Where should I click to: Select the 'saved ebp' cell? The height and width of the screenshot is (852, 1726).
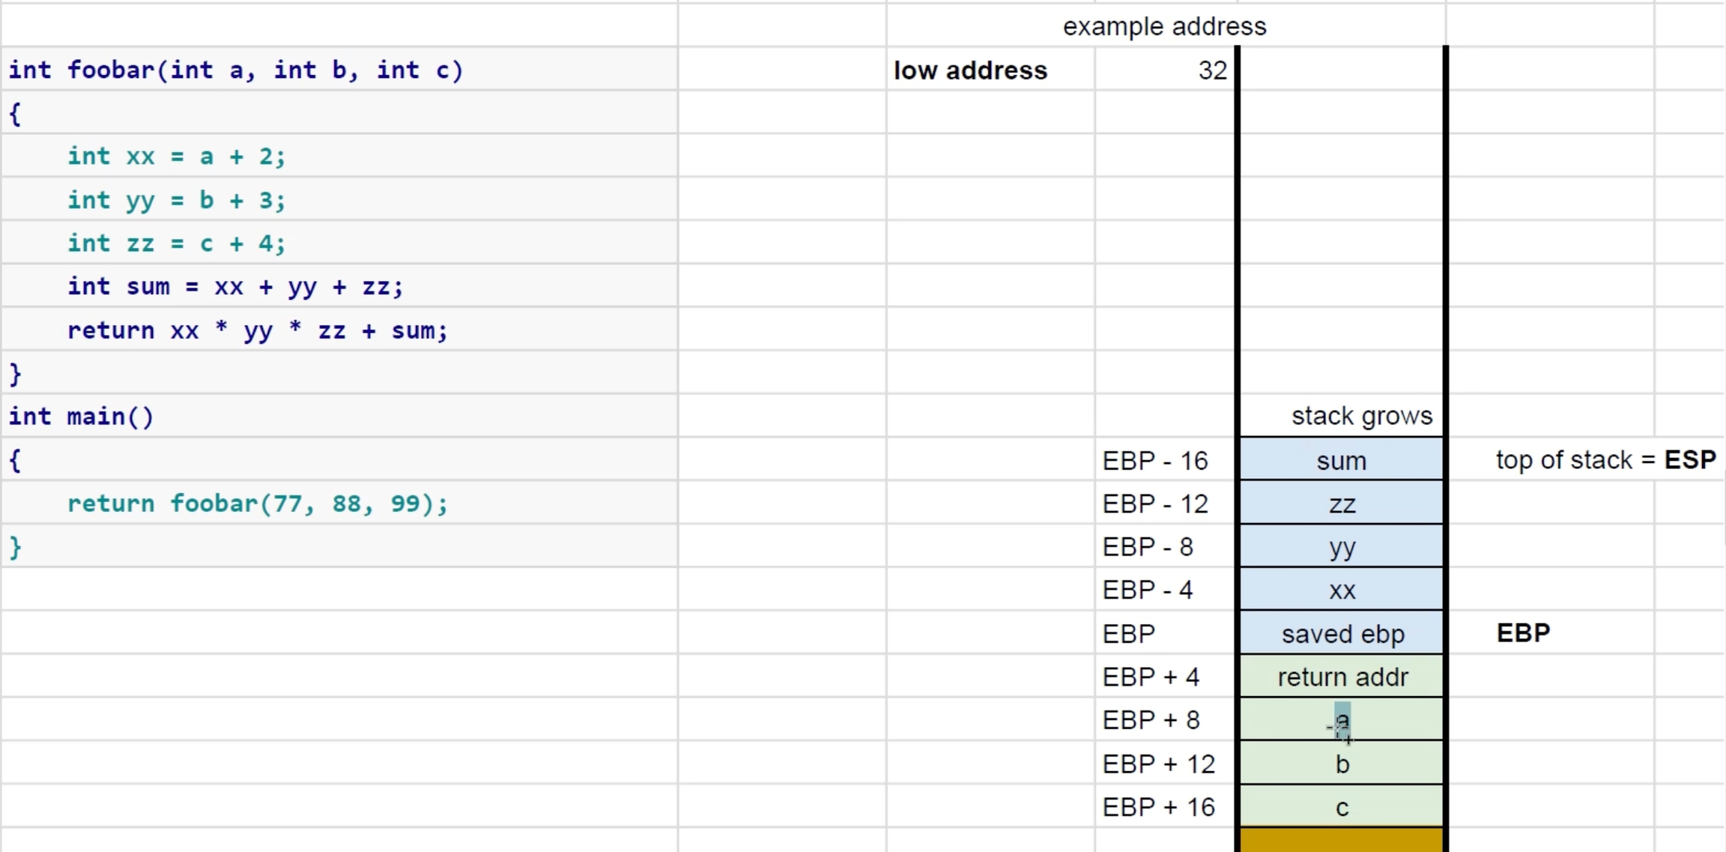click(1341, 634)
